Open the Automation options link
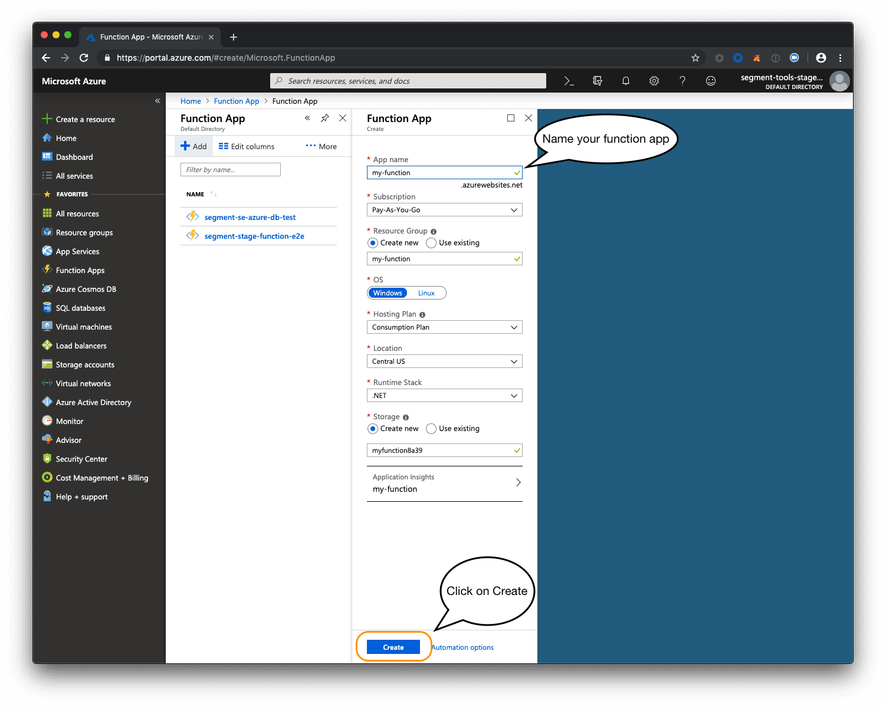The height and width of the screenshot is (707, 886). [x=462, y=647]
